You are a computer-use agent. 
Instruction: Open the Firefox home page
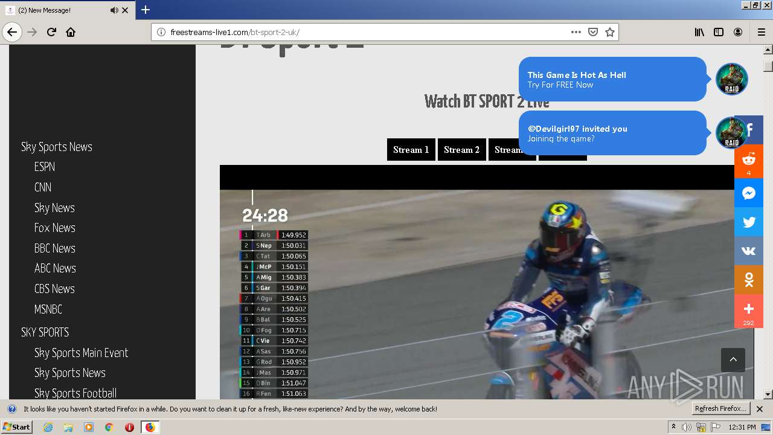click(71, 32)
